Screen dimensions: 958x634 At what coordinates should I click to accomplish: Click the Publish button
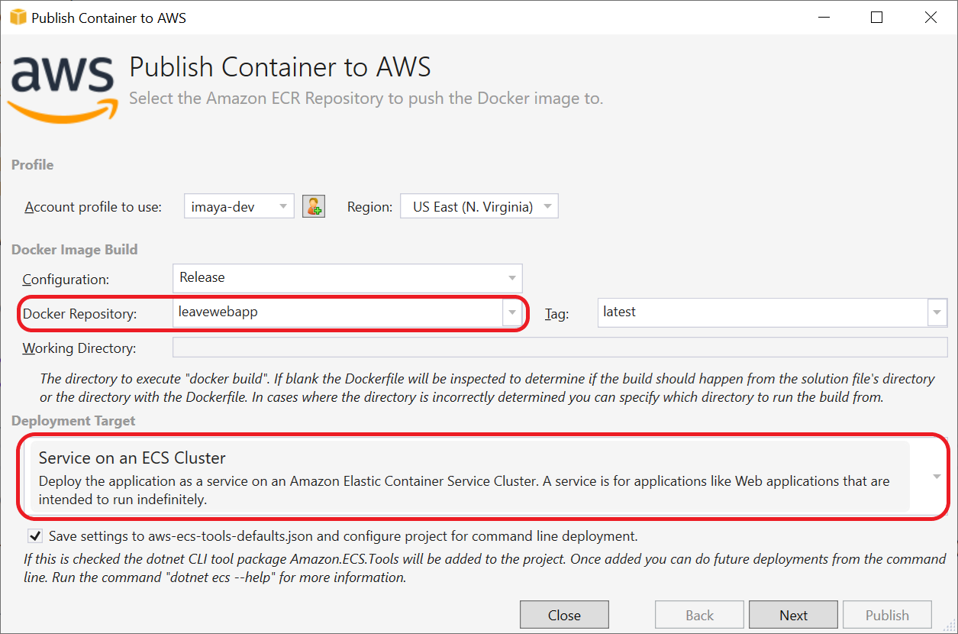(x=887, y=615)
